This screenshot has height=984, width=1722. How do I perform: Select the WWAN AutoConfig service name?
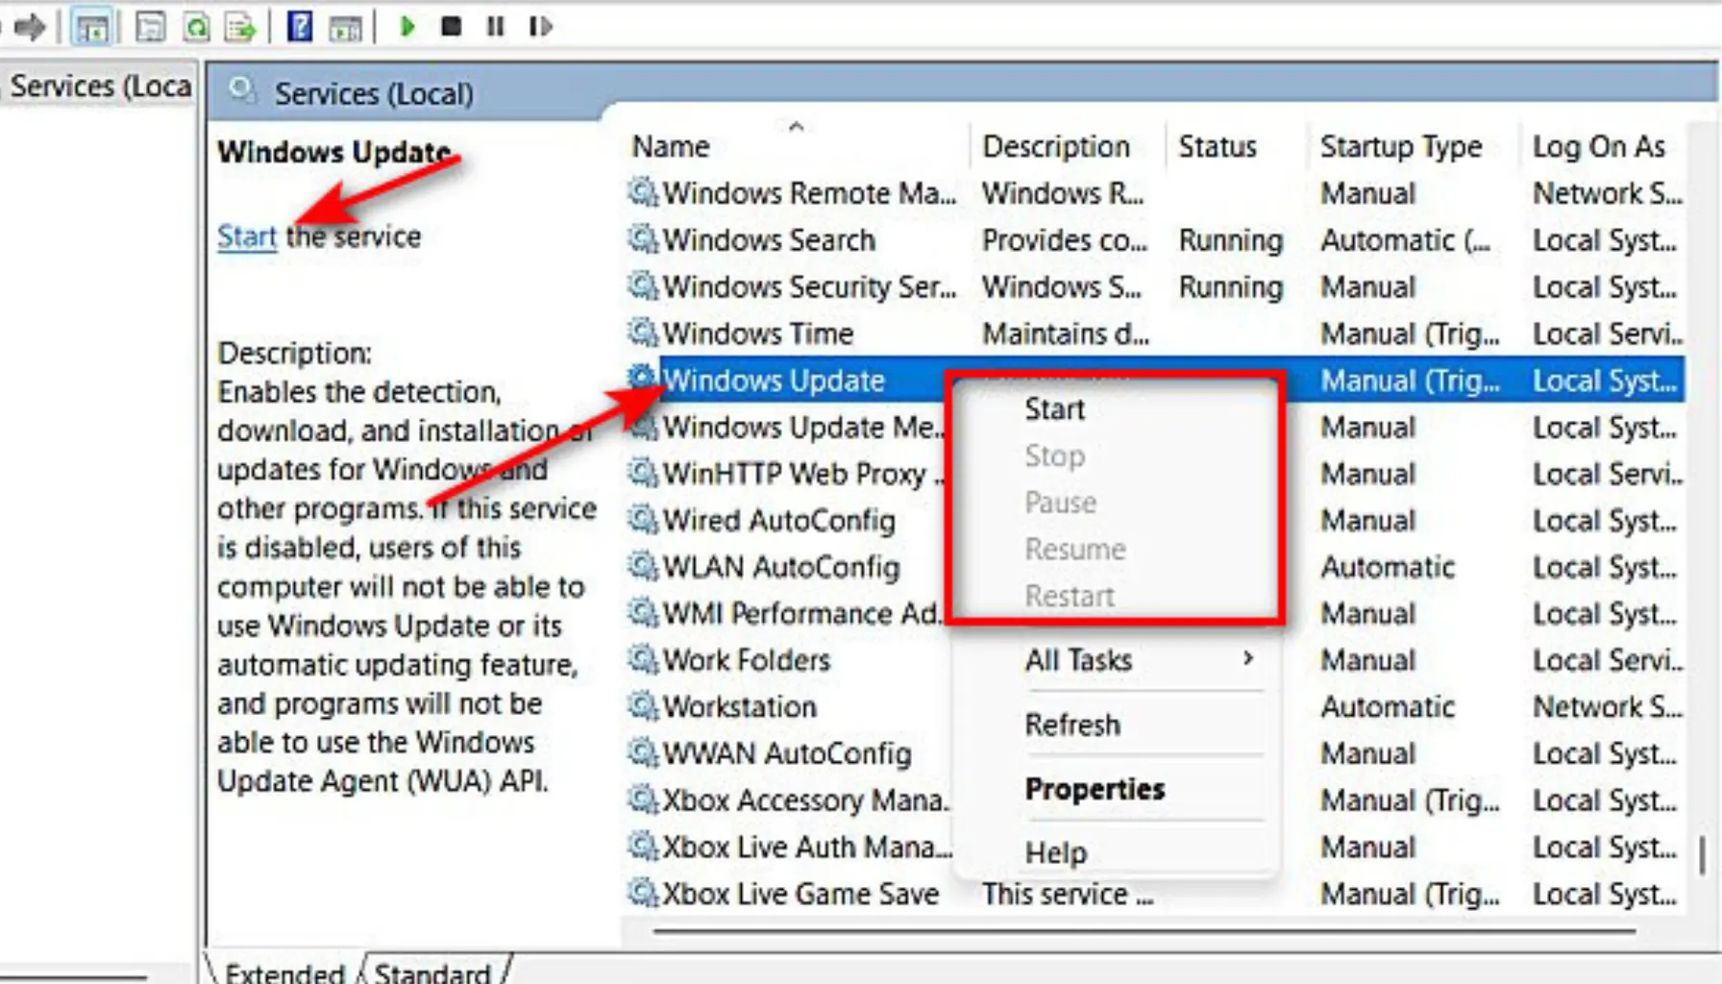(x=787, y=753)
